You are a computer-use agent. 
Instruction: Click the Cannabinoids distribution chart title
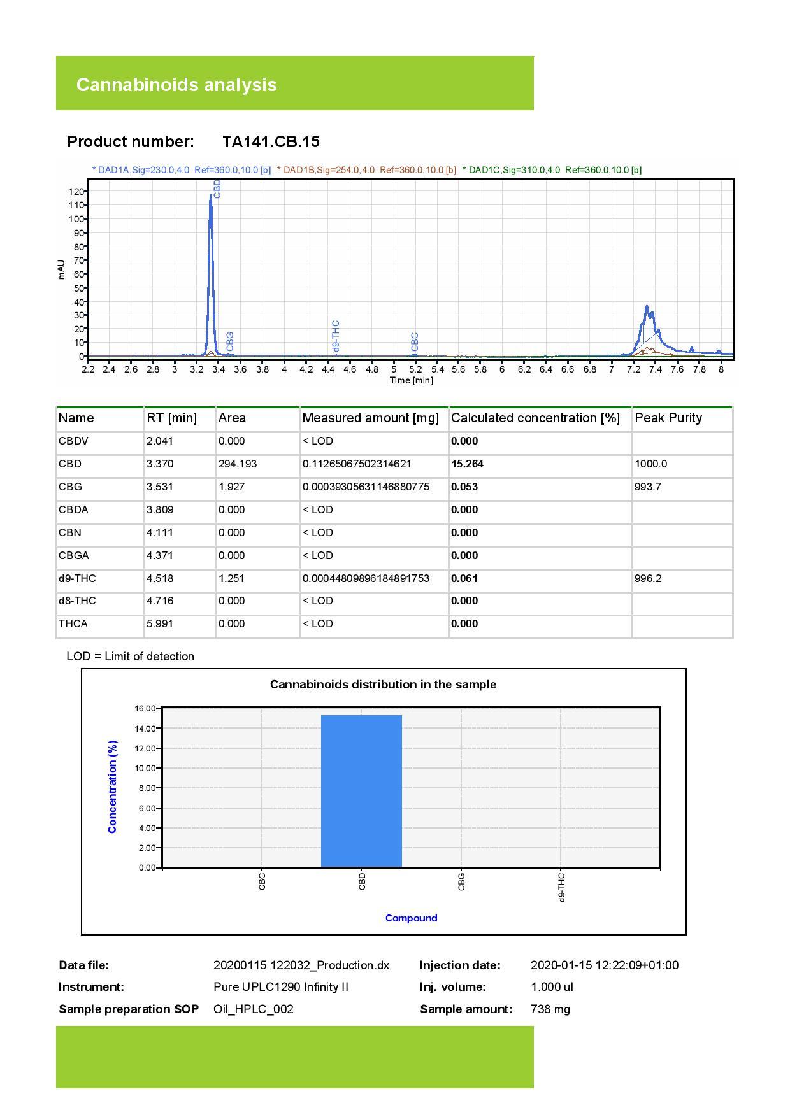coord(383,685)
